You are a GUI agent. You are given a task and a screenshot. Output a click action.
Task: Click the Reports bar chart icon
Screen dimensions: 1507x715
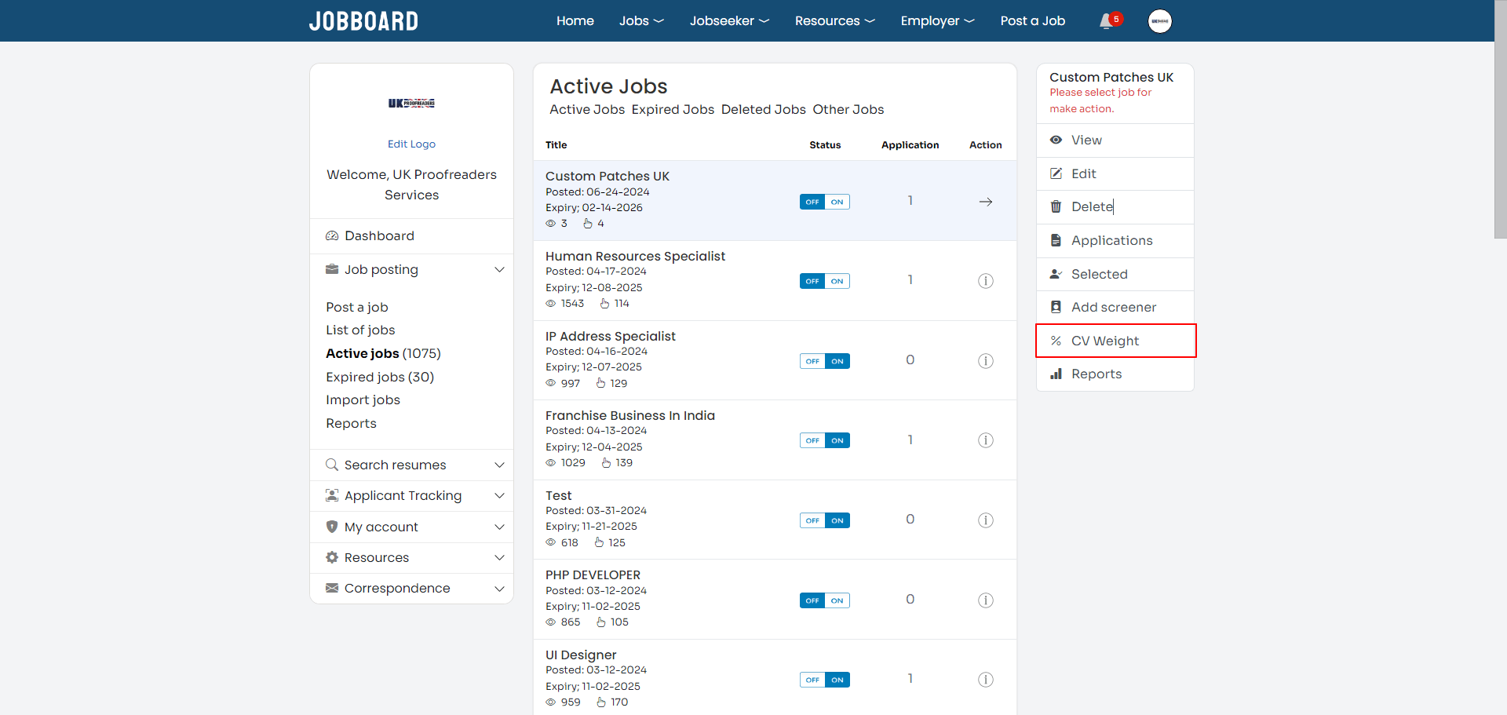pos(1056,374)
